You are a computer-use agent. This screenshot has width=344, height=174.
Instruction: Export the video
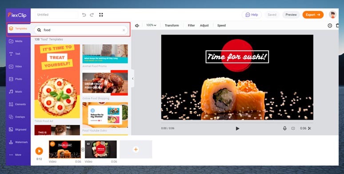(x=313, y=15)
